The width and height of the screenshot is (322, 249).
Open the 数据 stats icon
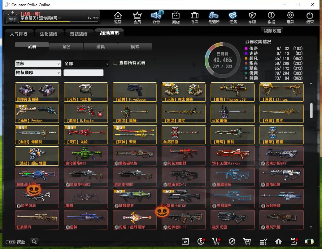[271, 18]
